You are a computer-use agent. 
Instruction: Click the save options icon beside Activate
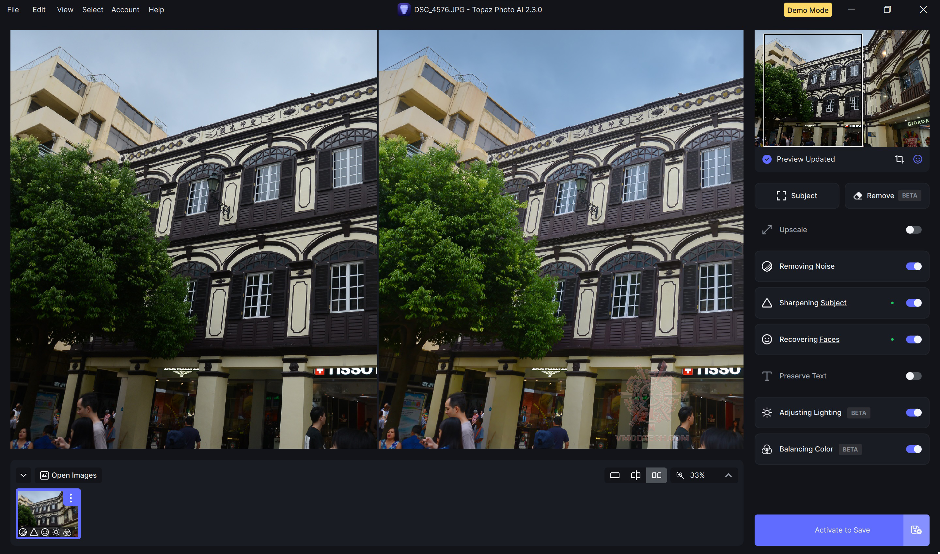pyautogui.click(x=916, y=530)
